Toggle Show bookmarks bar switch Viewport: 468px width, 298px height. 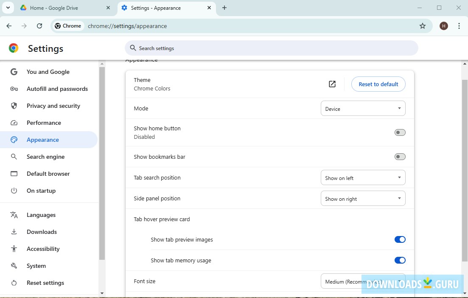400,157
